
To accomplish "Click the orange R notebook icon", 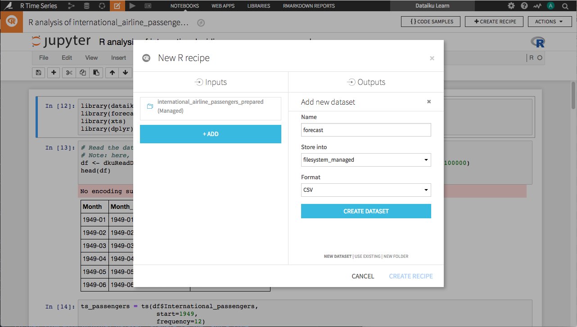I will click(x=12, y=22).
